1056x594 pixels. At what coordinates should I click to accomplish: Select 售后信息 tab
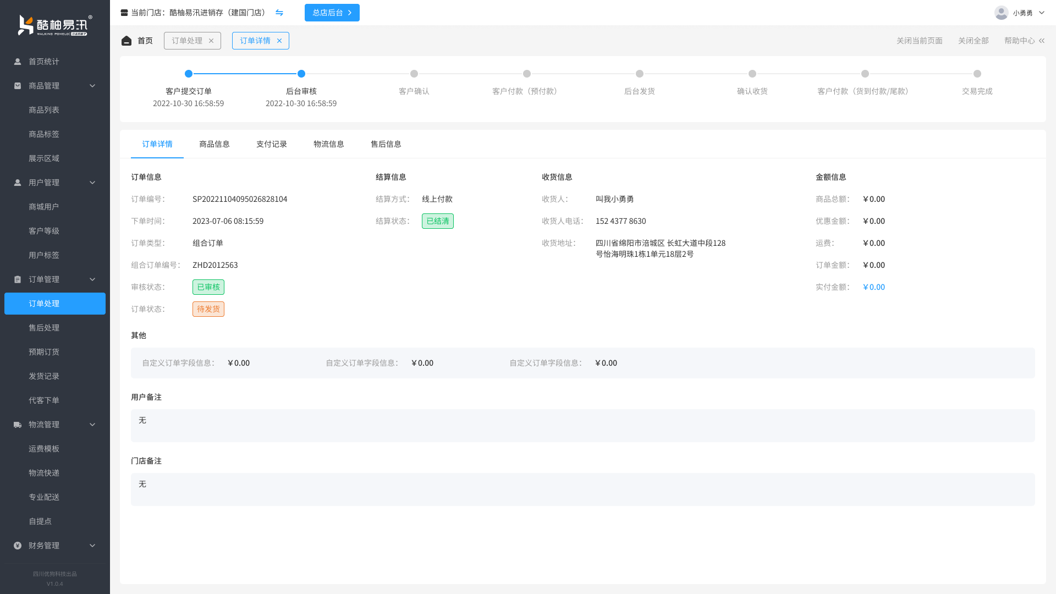tap(386, 144)
